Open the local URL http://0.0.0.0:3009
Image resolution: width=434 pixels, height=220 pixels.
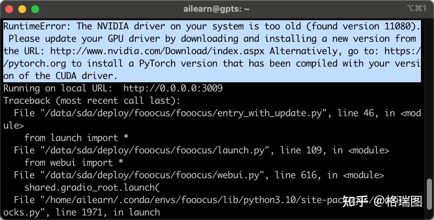[x=173, y=88]
